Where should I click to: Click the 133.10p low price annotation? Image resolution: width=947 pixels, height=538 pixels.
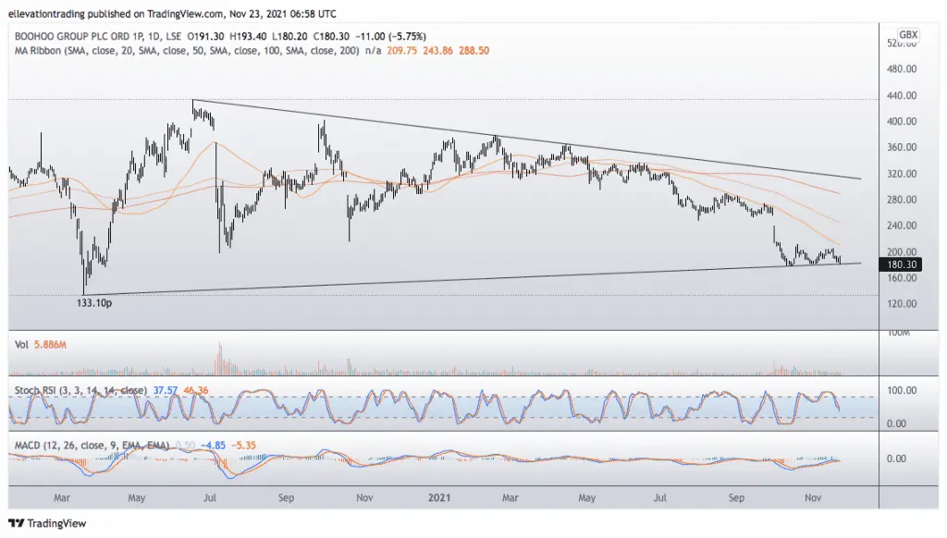[x=94, y=302]
